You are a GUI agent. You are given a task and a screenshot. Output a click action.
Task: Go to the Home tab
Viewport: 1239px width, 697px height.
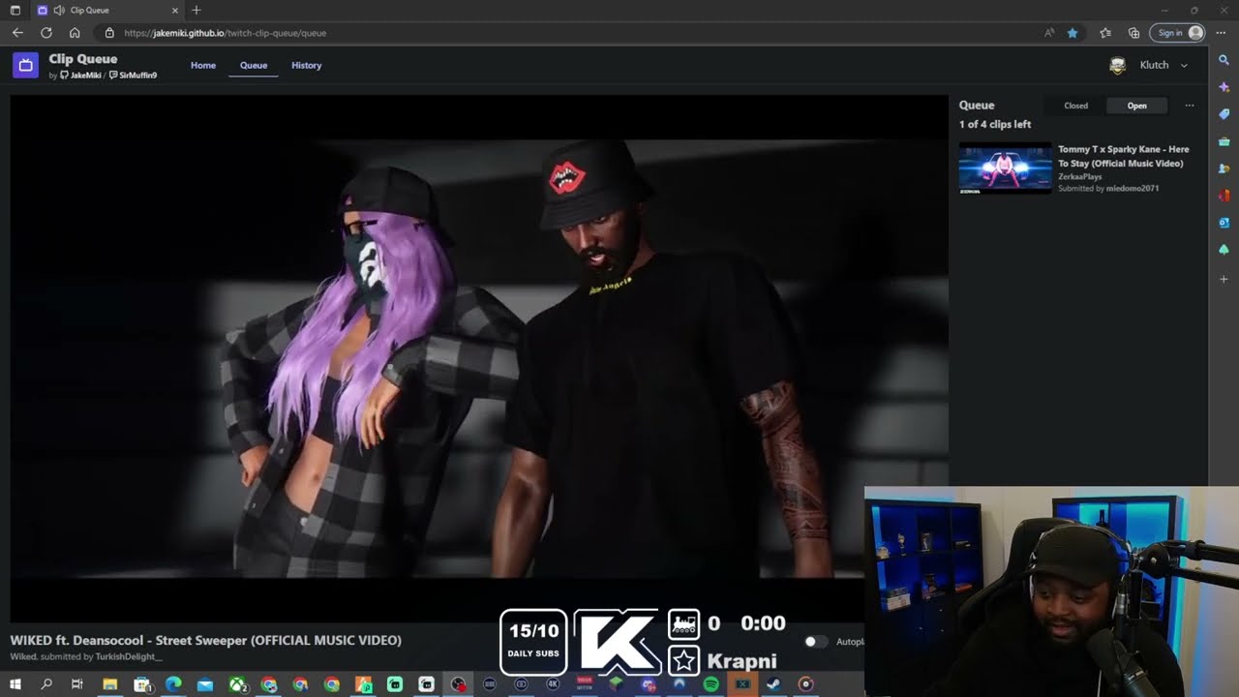[203, 65]
